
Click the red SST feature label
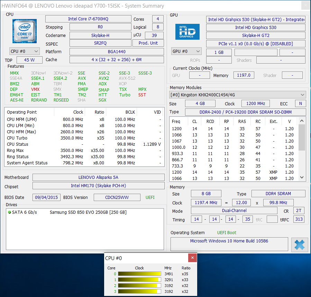pyautogui.click(x=142, y=95)
